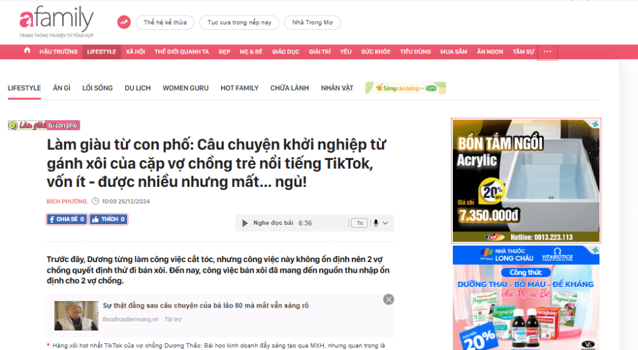
Task: Share article on Facebook button
Action: pyautogui.click(x=67, y=219)
